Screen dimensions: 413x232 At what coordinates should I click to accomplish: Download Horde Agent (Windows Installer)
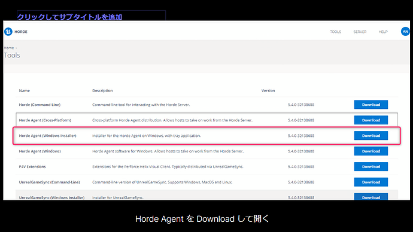click(x=371, y=136)
